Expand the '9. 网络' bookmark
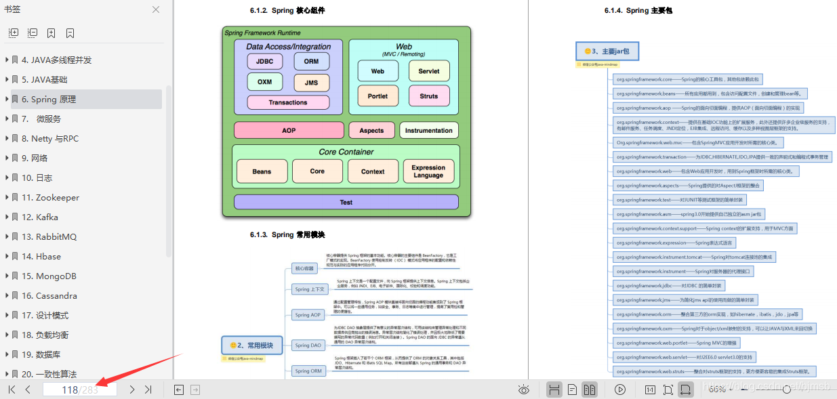Image resolution: width=837 pixels, height=399 pixels. point(7,158)
